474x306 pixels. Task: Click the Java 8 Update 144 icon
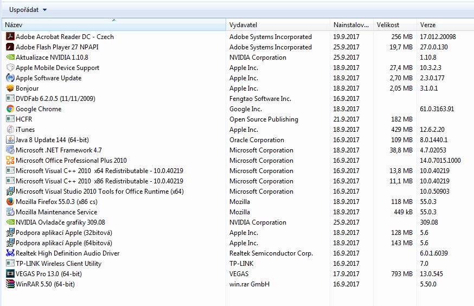point(10,139)
